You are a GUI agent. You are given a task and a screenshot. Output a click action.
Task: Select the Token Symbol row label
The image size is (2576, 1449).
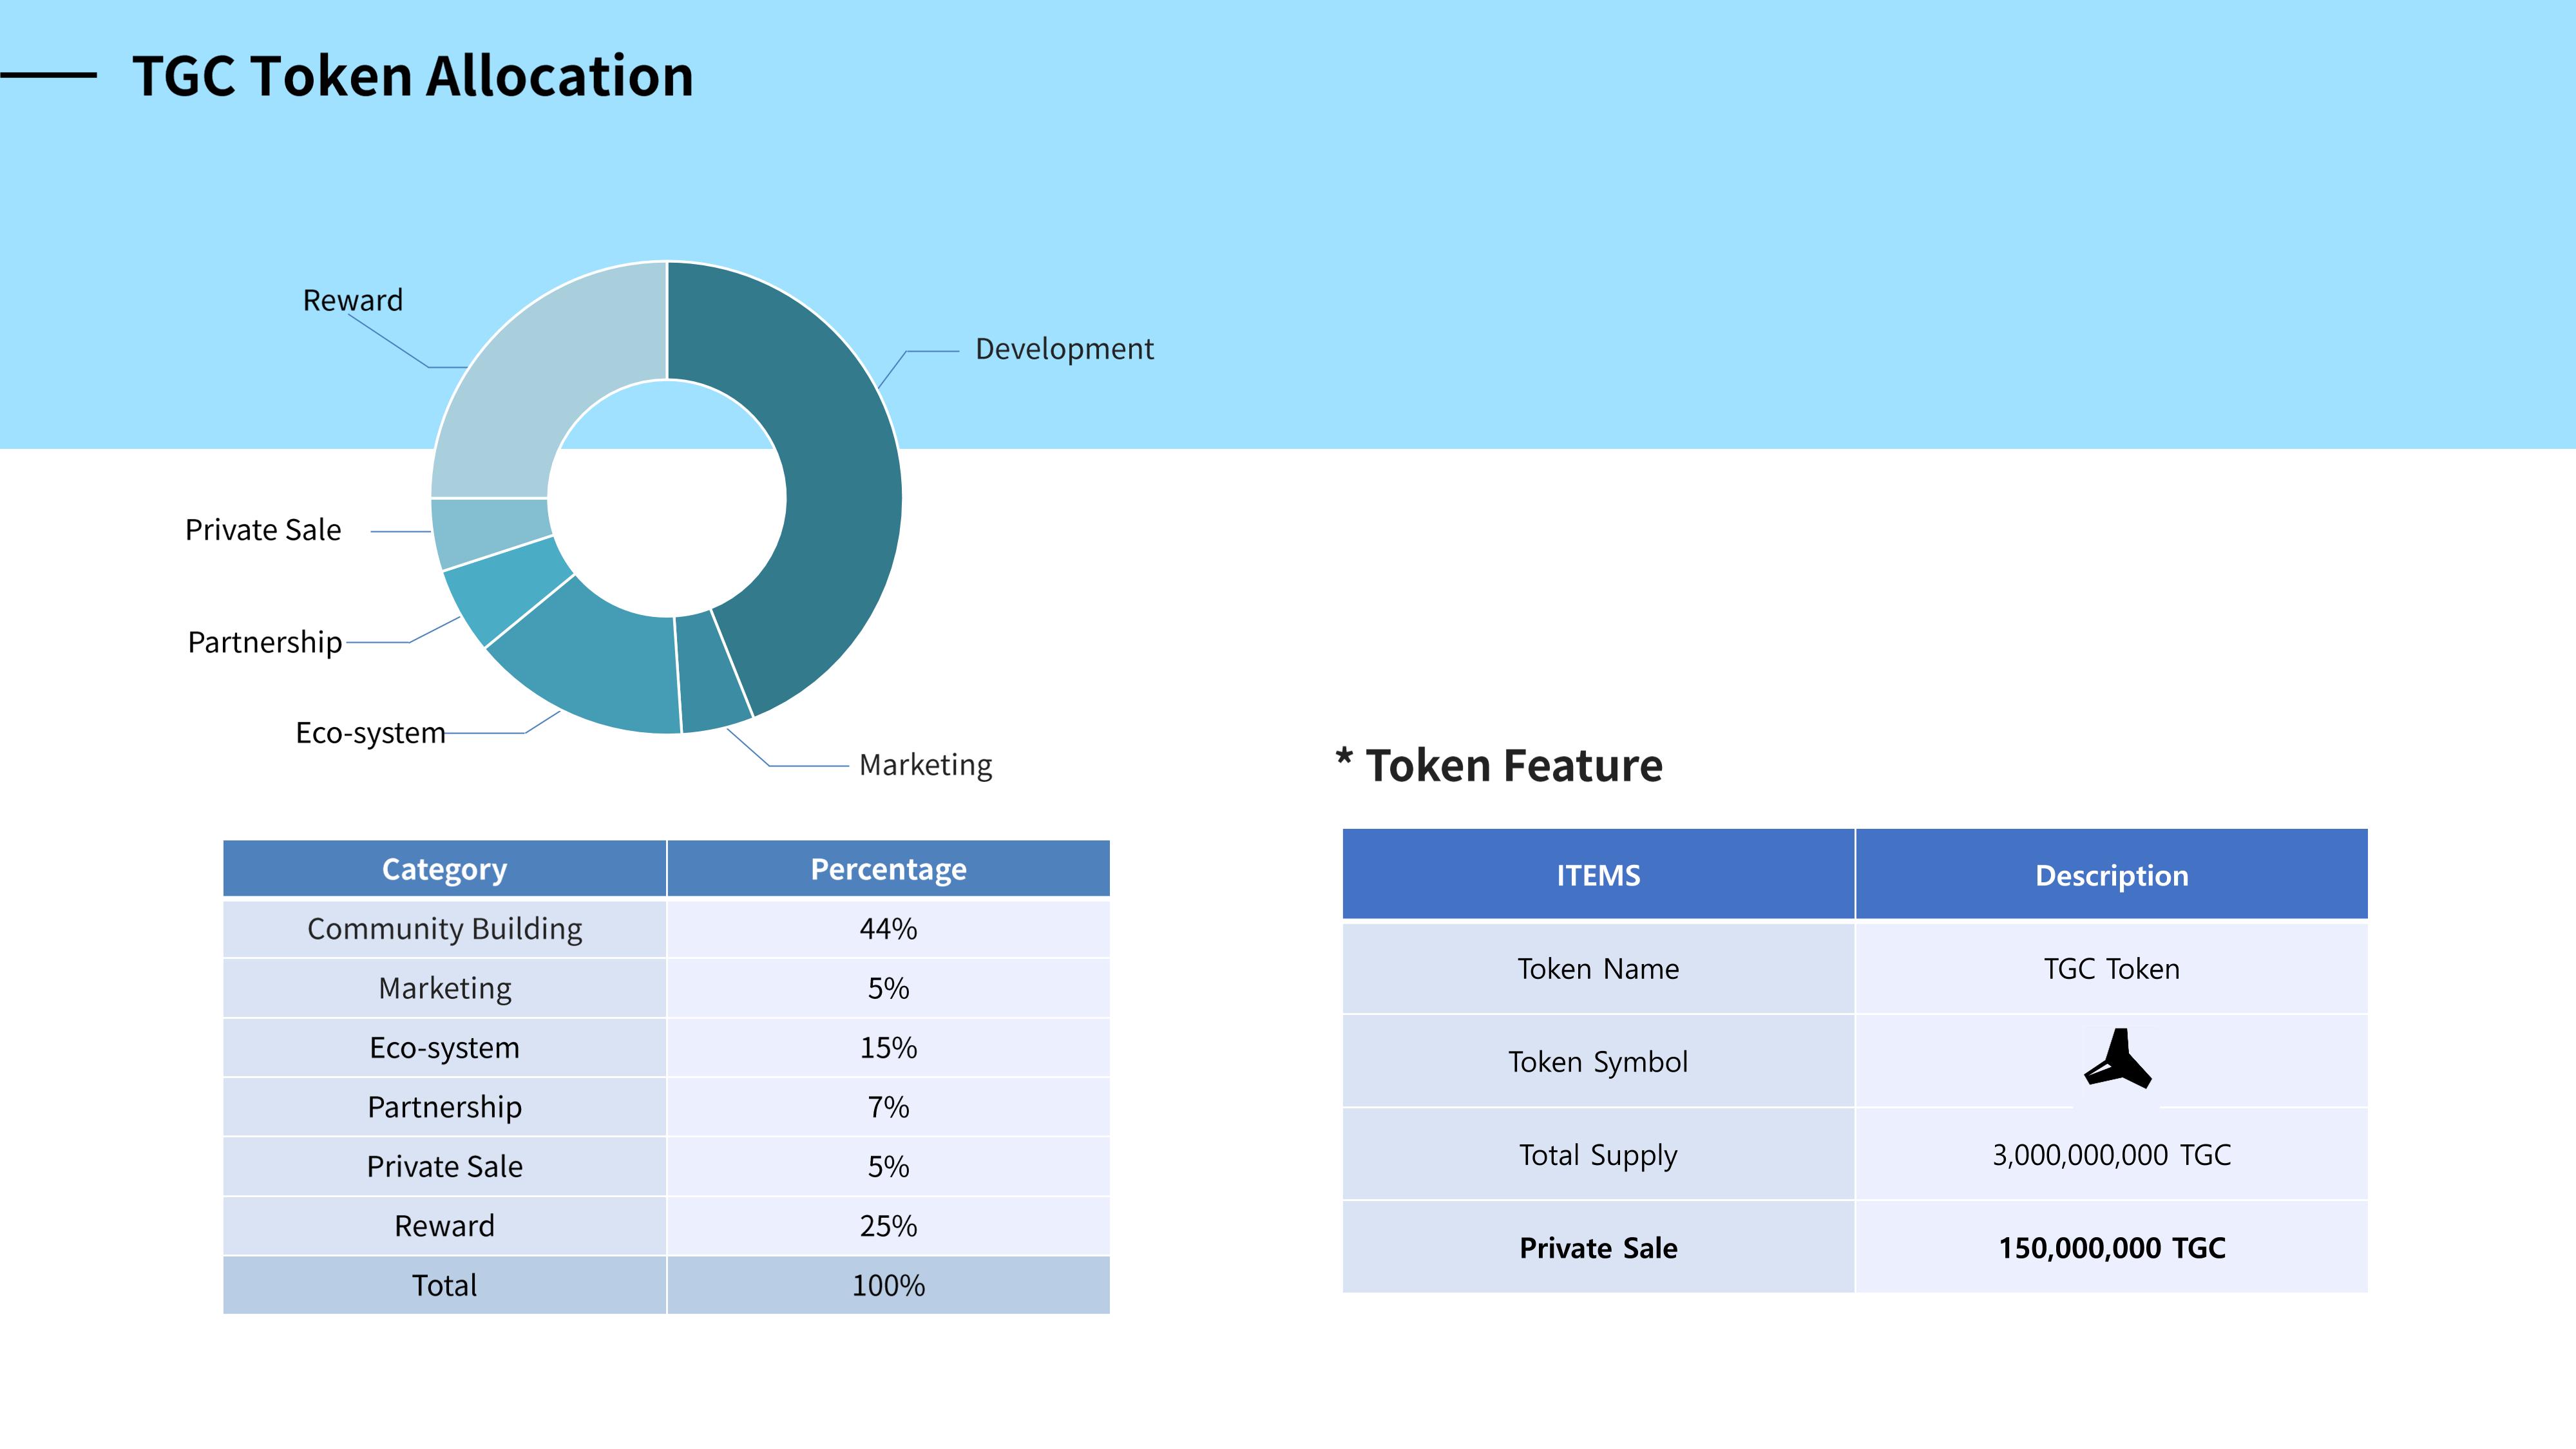1598,1061
